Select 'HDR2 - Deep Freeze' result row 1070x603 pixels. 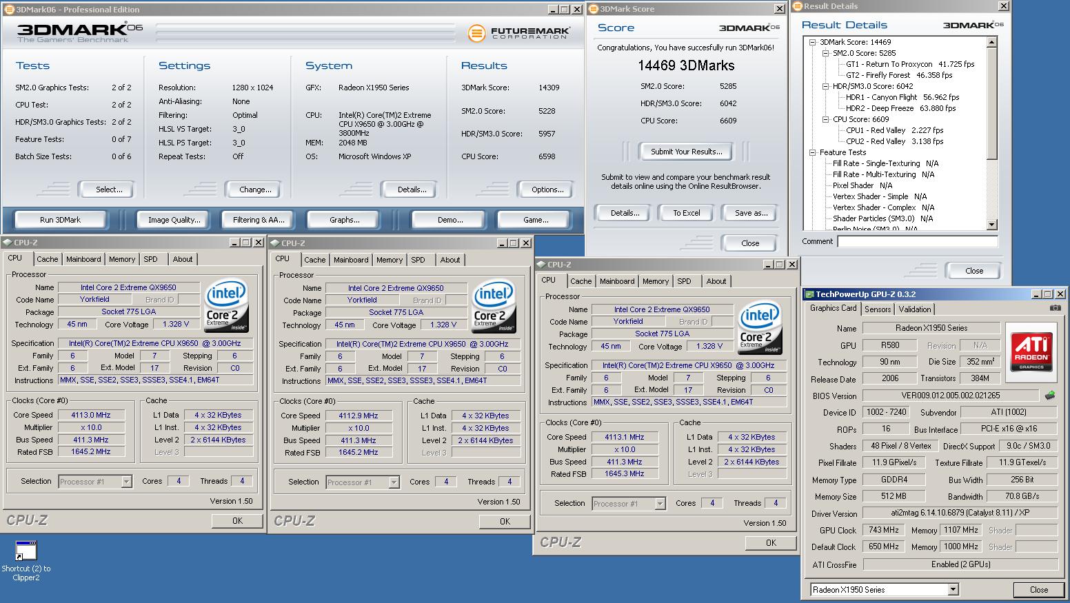click(901, 108)
